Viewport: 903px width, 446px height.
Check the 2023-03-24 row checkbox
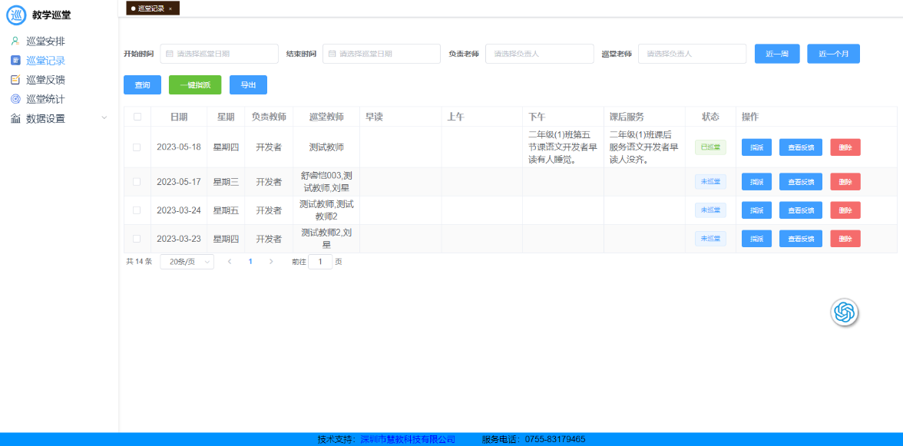[137, 210]
